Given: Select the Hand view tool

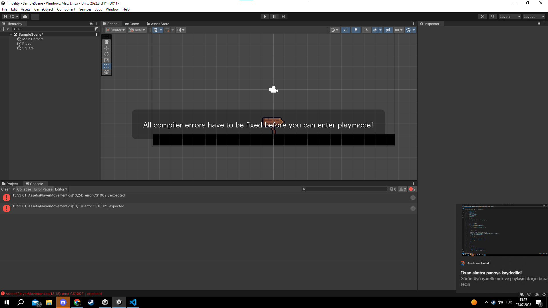Looking at the screenshot, I should coord(106,42).
